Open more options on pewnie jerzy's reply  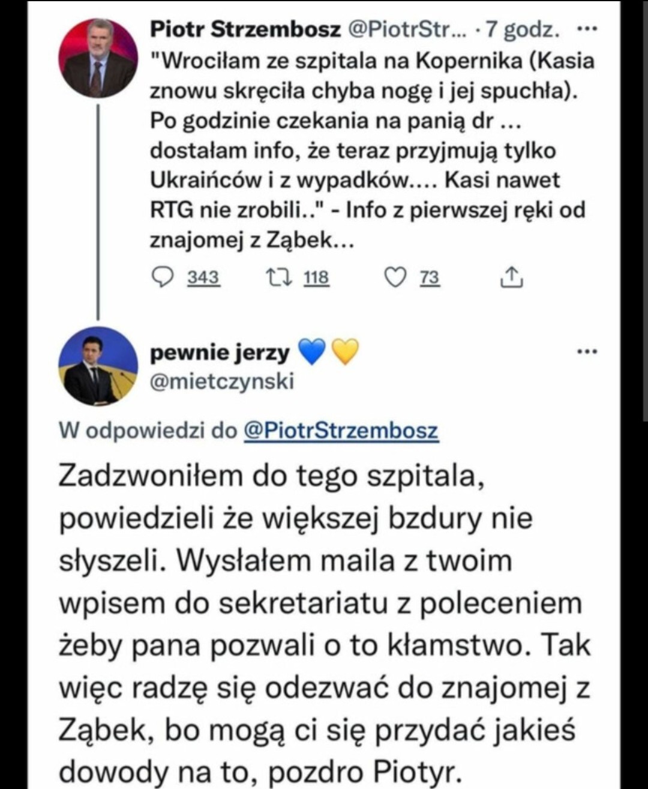pos(586,352)
